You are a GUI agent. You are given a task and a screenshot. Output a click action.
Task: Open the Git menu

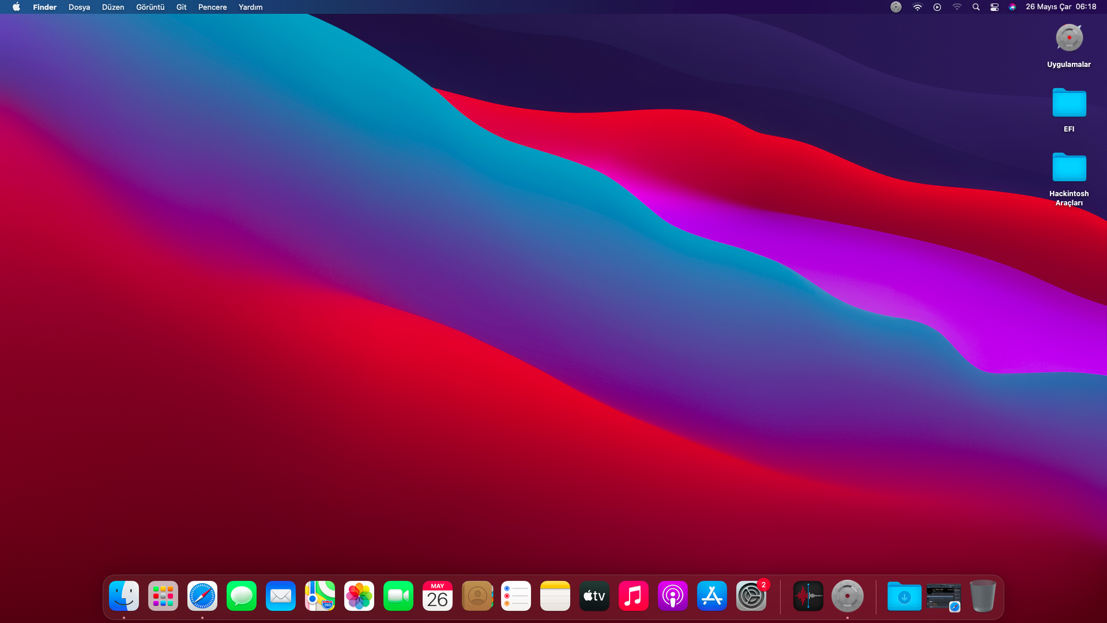pos(181,7)
